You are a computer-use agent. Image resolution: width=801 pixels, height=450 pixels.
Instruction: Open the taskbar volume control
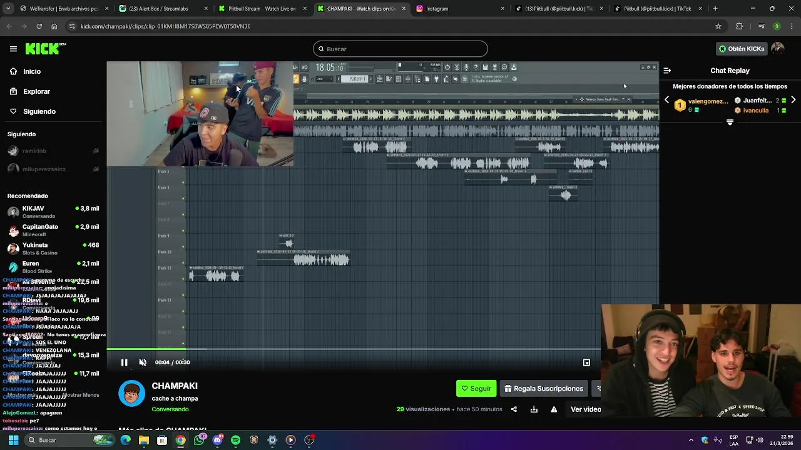point(760,440)
